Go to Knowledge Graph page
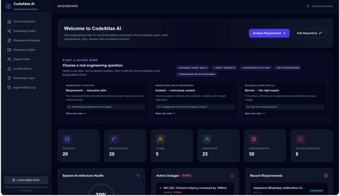 26,31
